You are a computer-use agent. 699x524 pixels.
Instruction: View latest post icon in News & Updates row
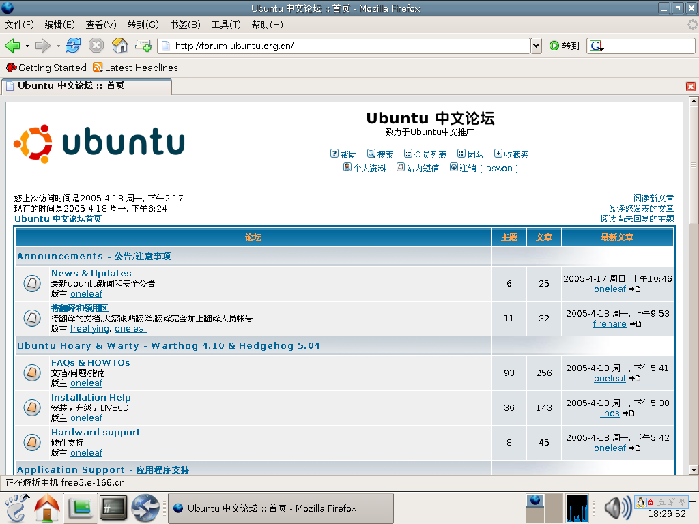point(635,289)
